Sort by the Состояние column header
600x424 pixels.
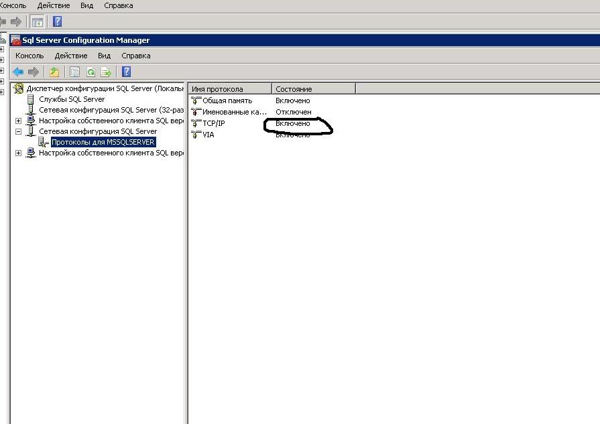(314, 89)
